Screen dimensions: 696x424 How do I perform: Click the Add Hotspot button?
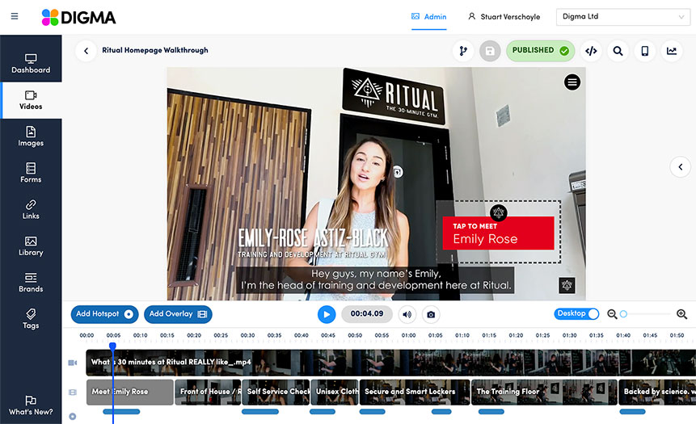(105, 314)
